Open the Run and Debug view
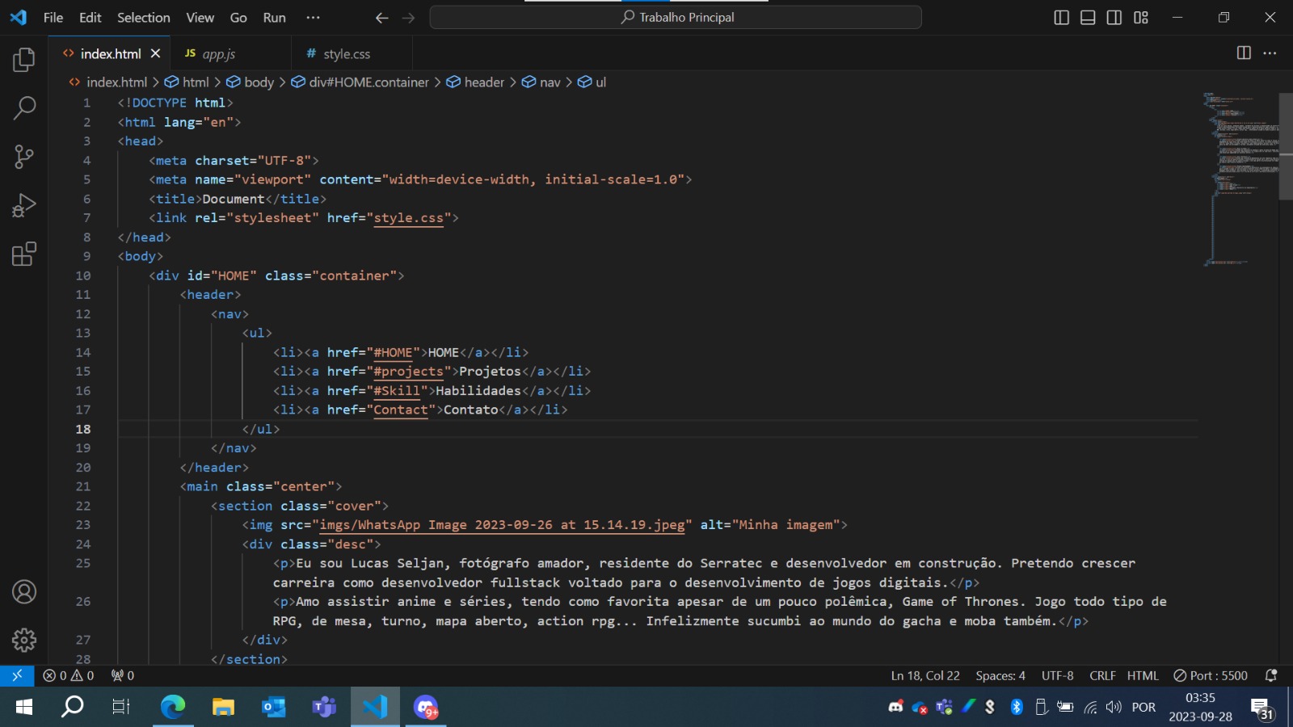 (x=24, y=205)
